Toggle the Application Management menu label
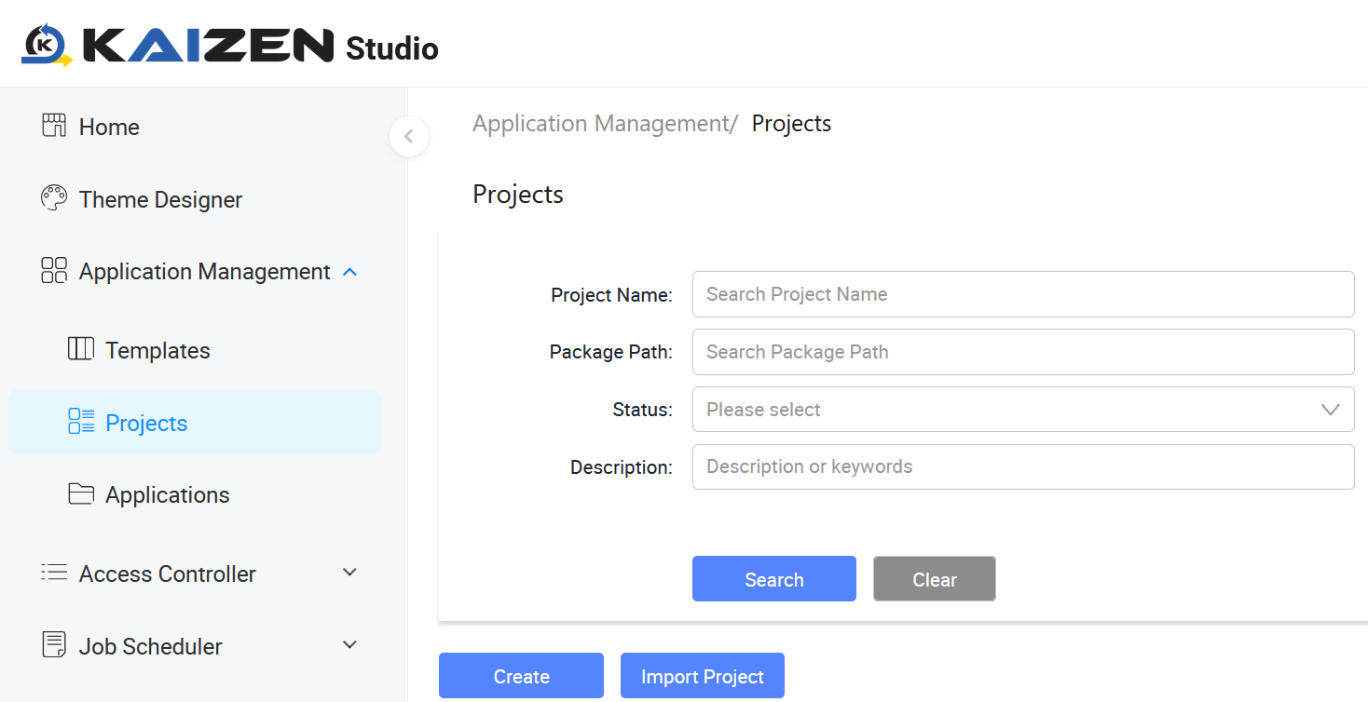The width and height of the screenshot is (1368, 702). pyautogui.click(x=204, y=272)
